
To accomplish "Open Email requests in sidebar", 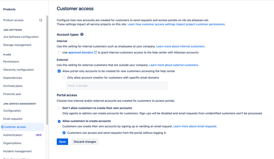I will pyautogui.click(x=13, y=119).
